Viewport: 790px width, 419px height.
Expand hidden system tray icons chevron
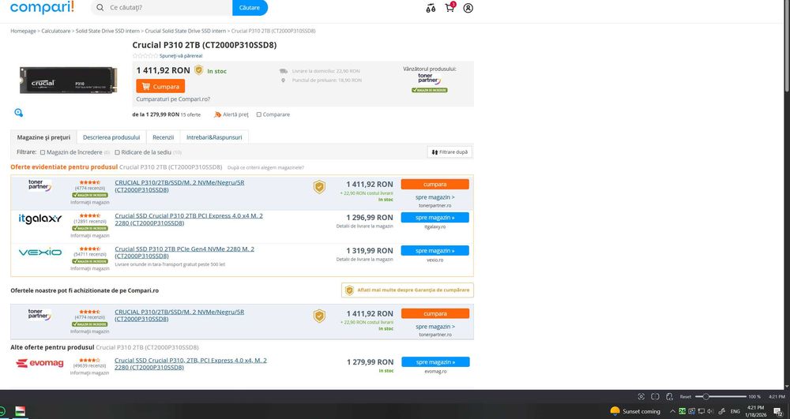point(672,411)
